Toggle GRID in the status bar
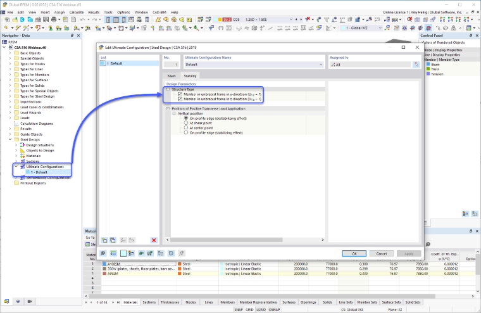This screenshot has width=481, height=313. coord(249,310)
